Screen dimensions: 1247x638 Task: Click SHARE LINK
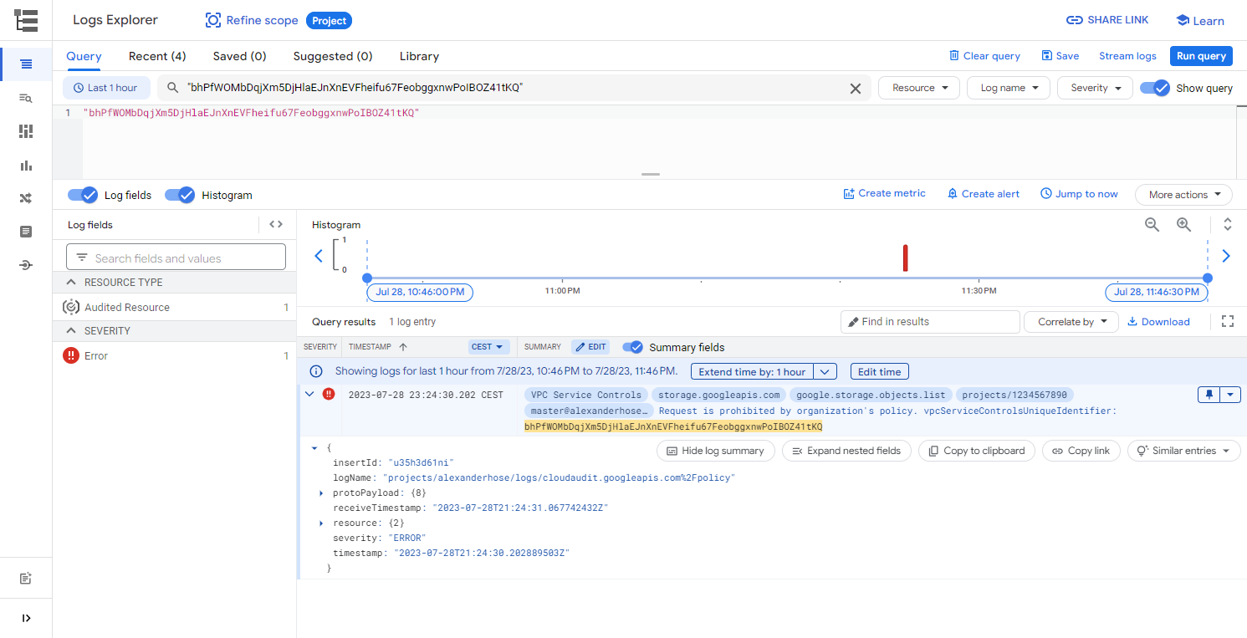[x=1107, y=20]
